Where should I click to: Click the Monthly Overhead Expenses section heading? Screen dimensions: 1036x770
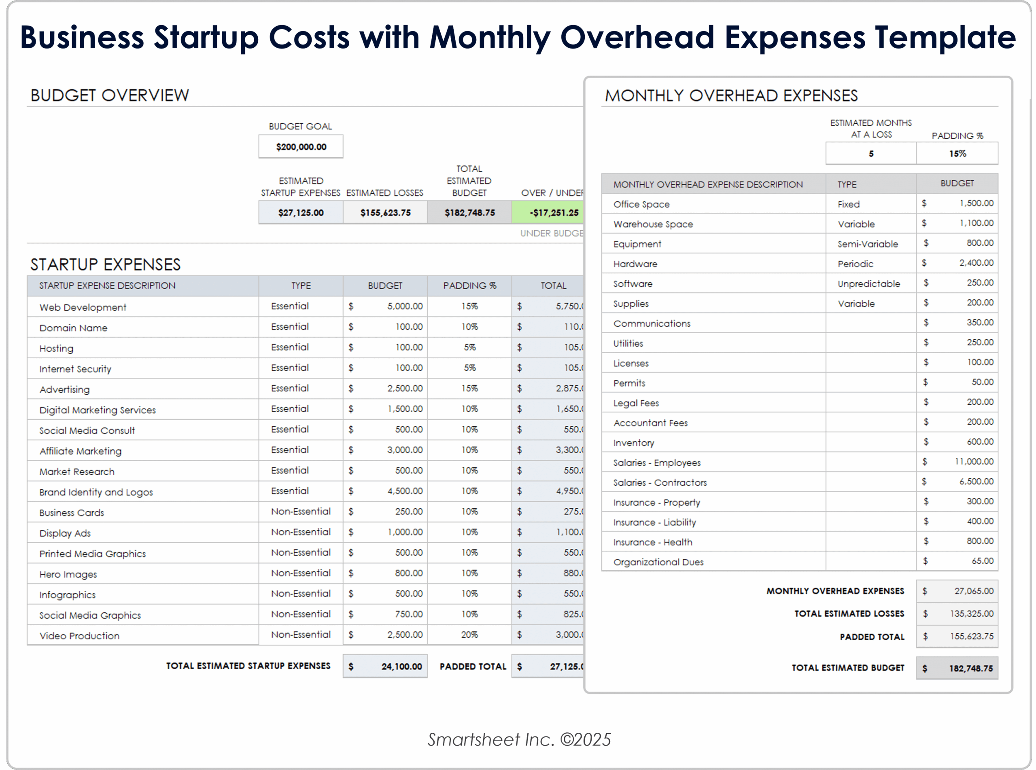(x=731, y=95)
